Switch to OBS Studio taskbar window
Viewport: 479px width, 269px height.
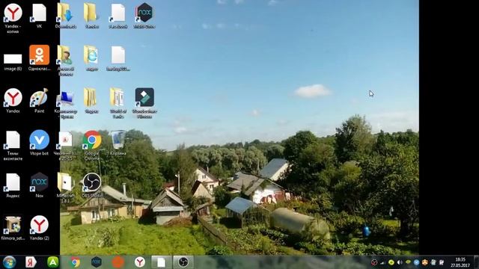click(x=183, y=262)
